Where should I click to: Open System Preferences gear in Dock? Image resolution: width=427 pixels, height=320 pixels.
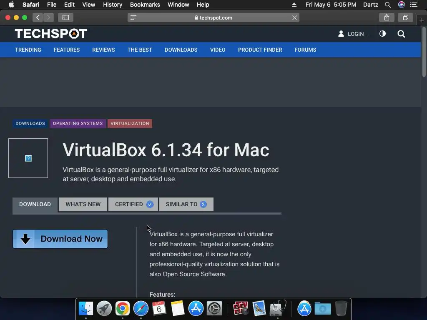(214, 309)
